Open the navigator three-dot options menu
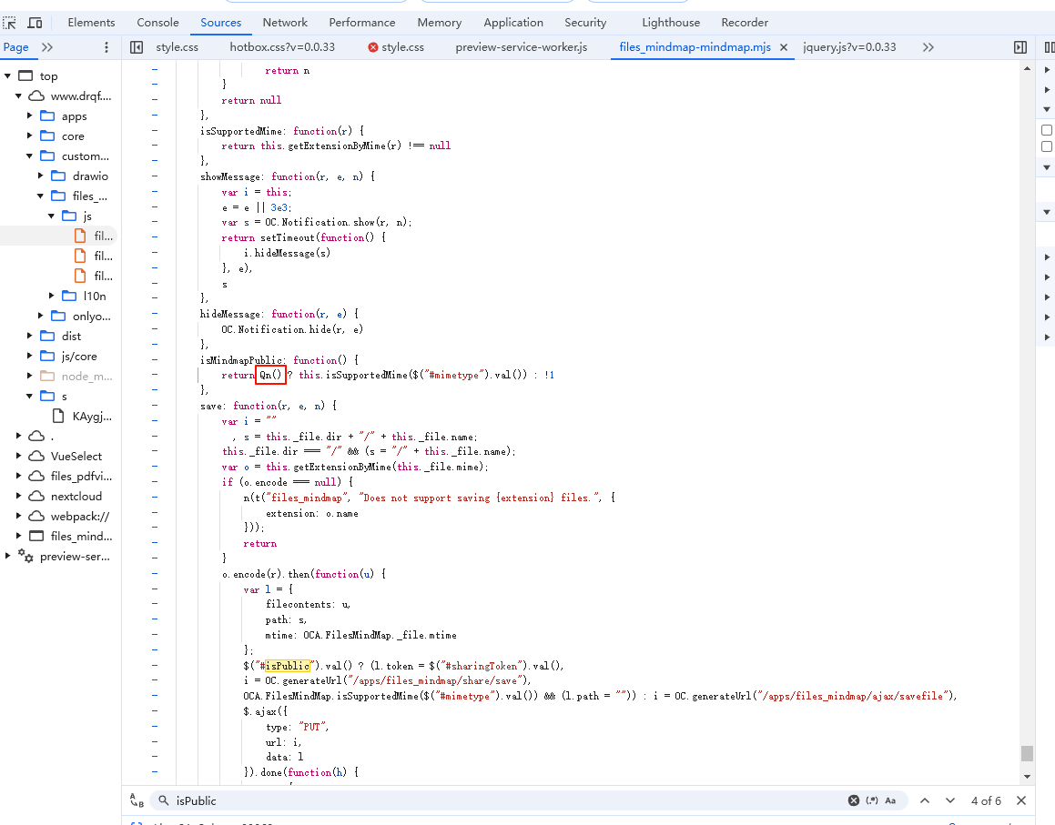Screen dimensions: 1055x825 tap(106, 47)
